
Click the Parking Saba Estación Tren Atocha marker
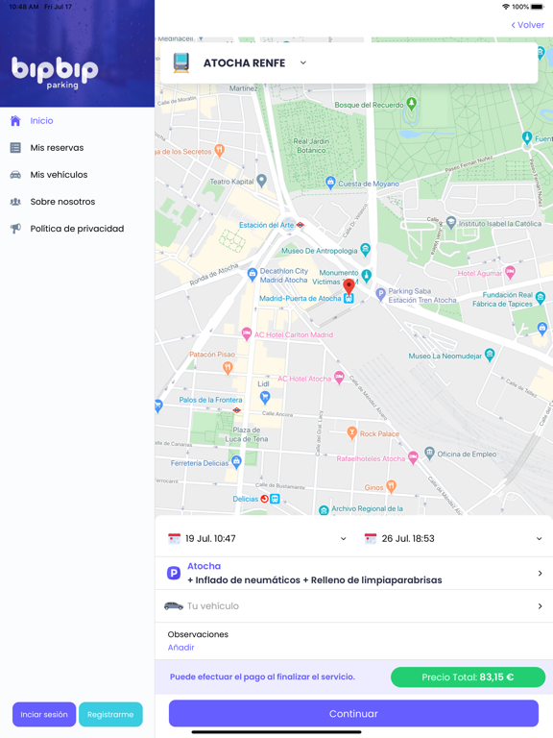[380, 294]
